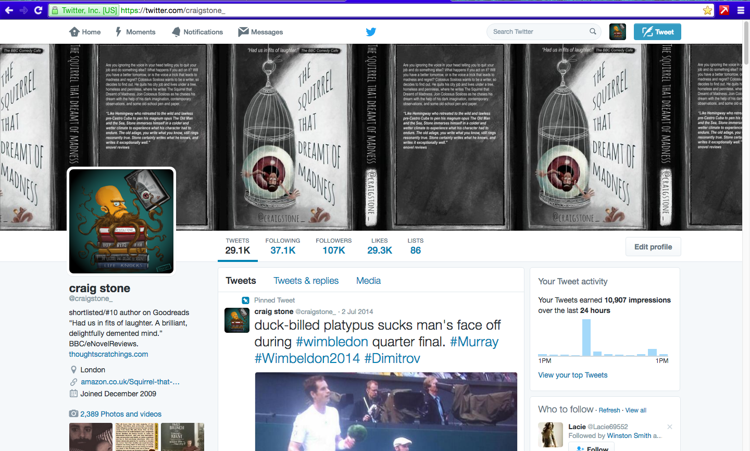The height and width of the screenshot is (451, 750).
Task: Click the search magnifier icon
Action: tap(593, 32)
